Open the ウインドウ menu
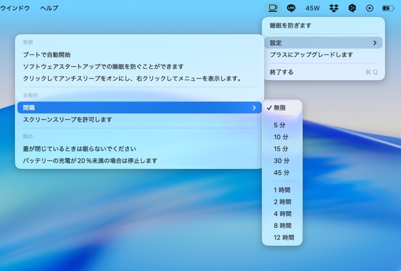 click(x=15, y=8)
